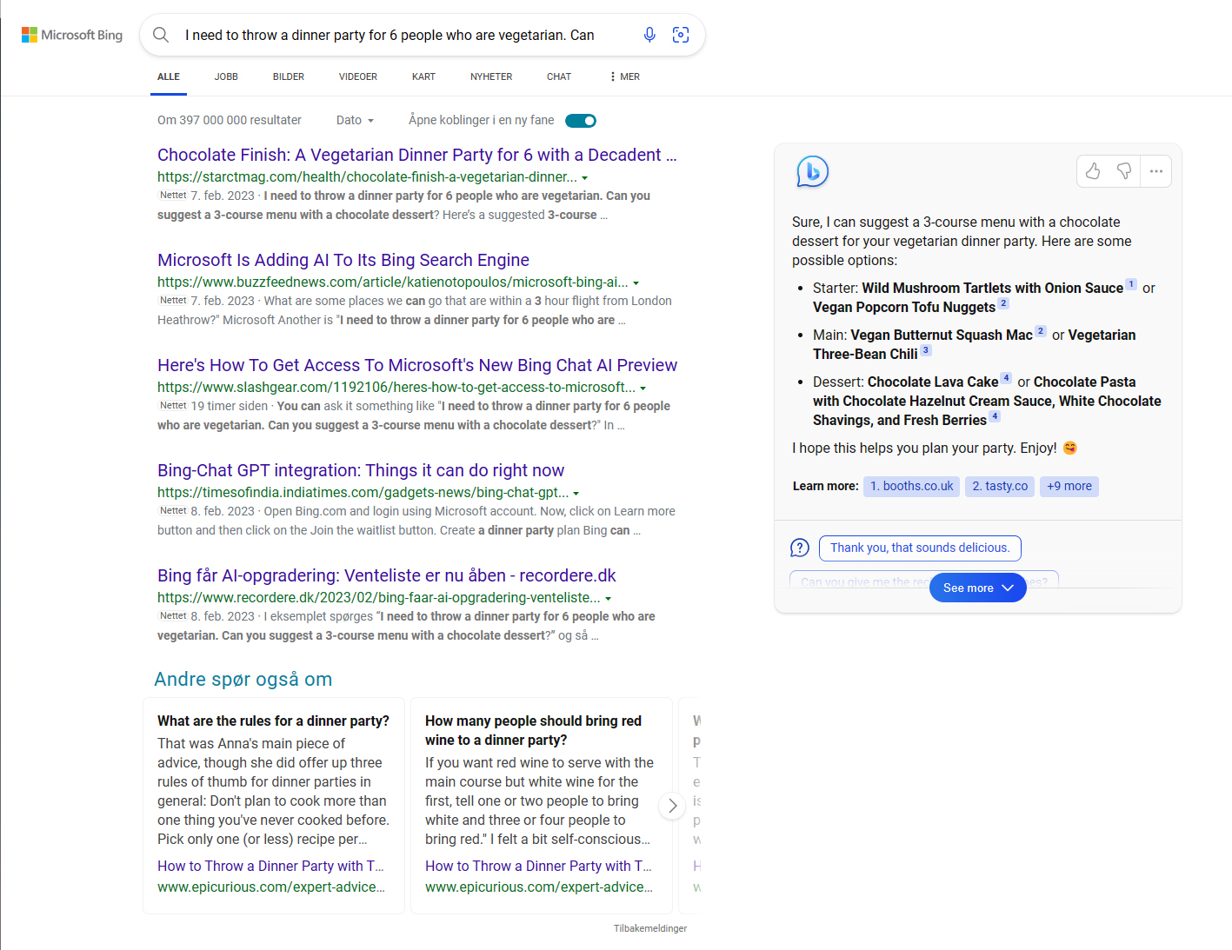Click the Microsoft Bing logo
This screenshot has width=1232, height=950.
72,35
